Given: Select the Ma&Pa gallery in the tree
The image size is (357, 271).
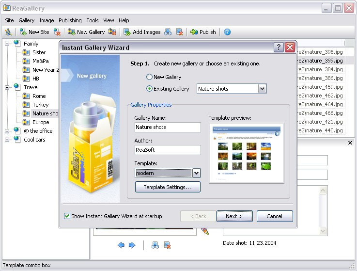Looking at the screenshot, I should click(x=41, y=61).
